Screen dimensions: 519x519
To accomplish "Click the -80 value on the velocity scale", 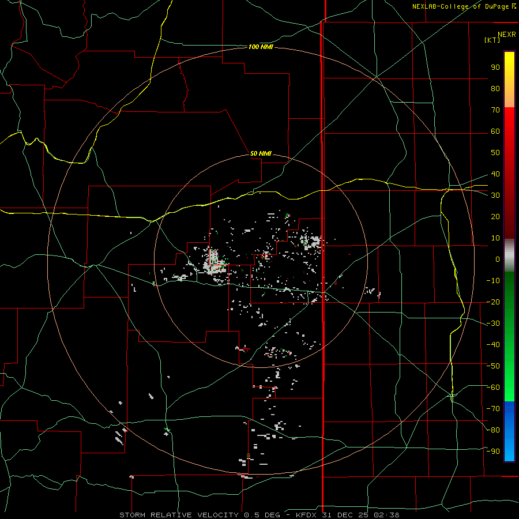I will tap(493, 430).
